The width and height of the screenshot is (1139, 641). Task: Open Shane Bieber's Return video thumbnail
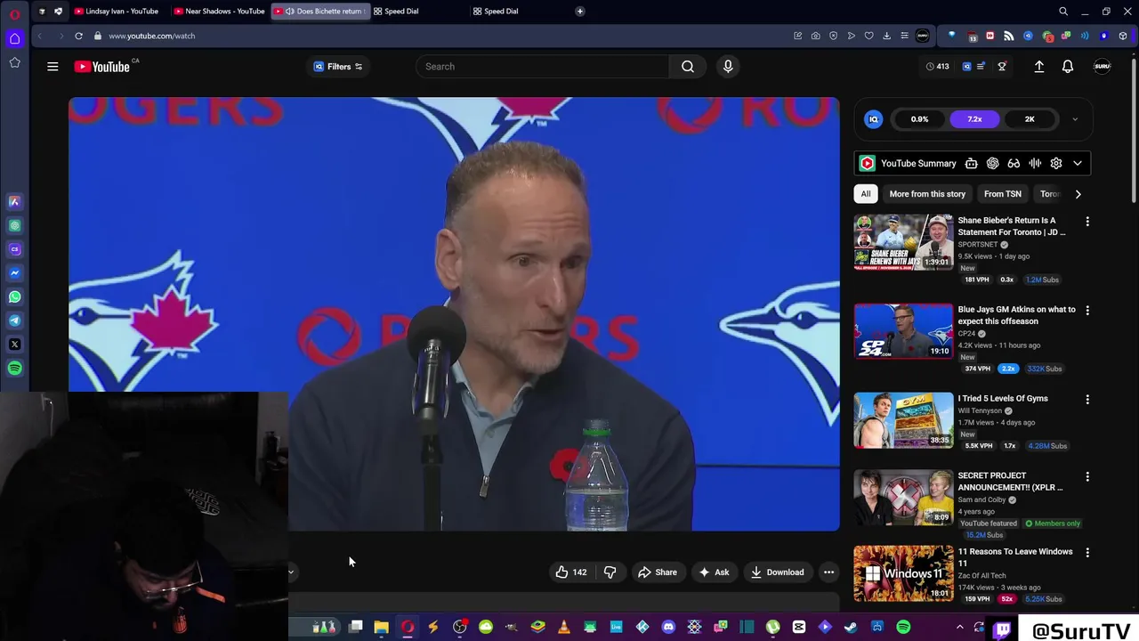[903, 241]
